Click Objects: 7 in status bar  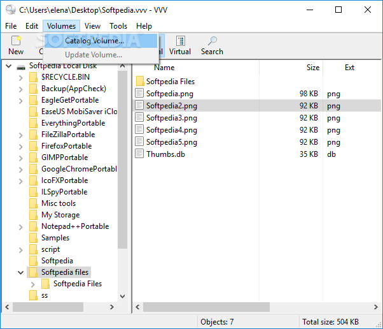pos(217,321)
